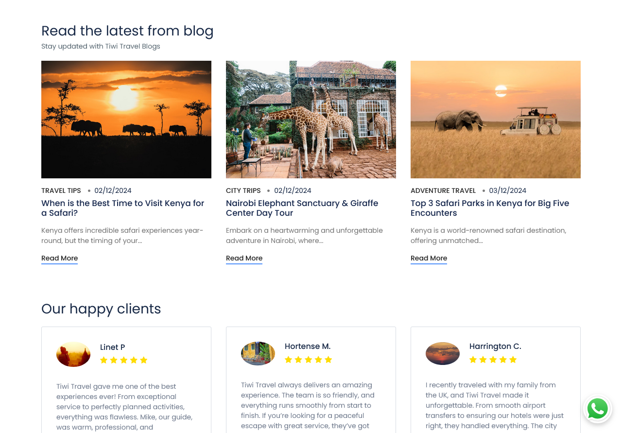The height and width of the screenshot is (433, 622).
Task: Open 'Nairobi Elephant Sanctuary & Giraffe Center' title
Action: coord(302,208)
